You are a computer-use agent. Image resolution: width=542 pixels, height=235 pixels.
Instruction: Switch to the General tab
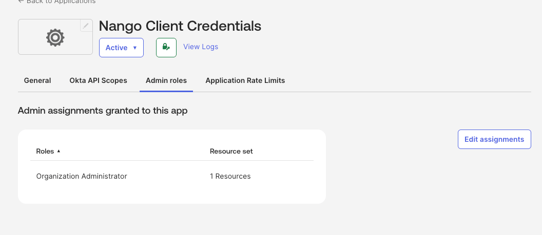37,80
